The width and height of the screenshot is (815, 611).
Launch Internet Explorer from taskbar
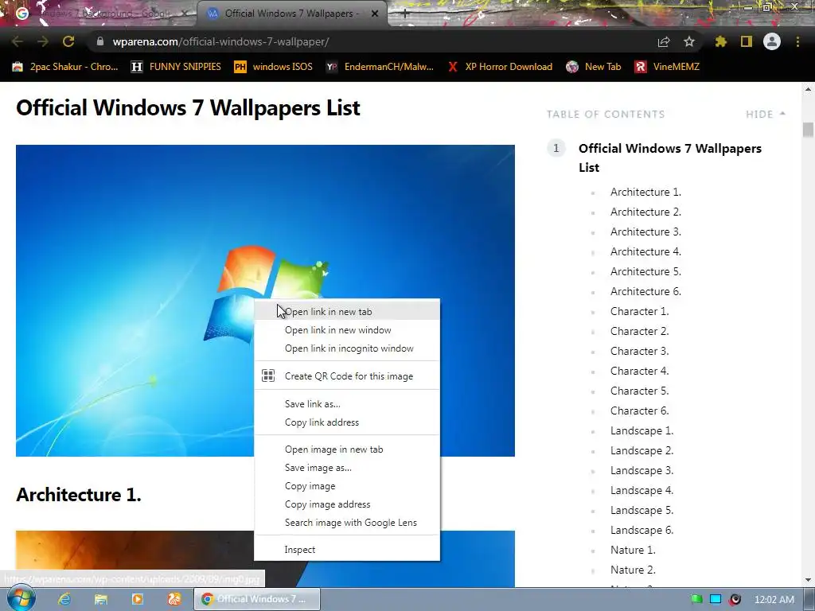(64, 599)
